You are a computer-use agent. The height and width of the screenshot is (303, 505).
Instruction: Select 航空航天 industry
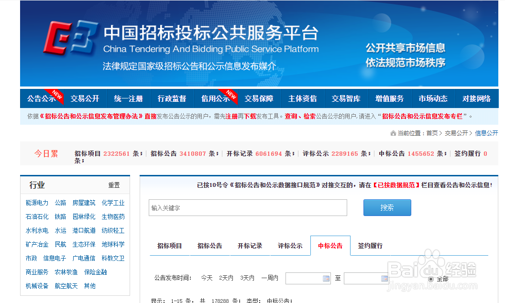[x=66, y=286]
